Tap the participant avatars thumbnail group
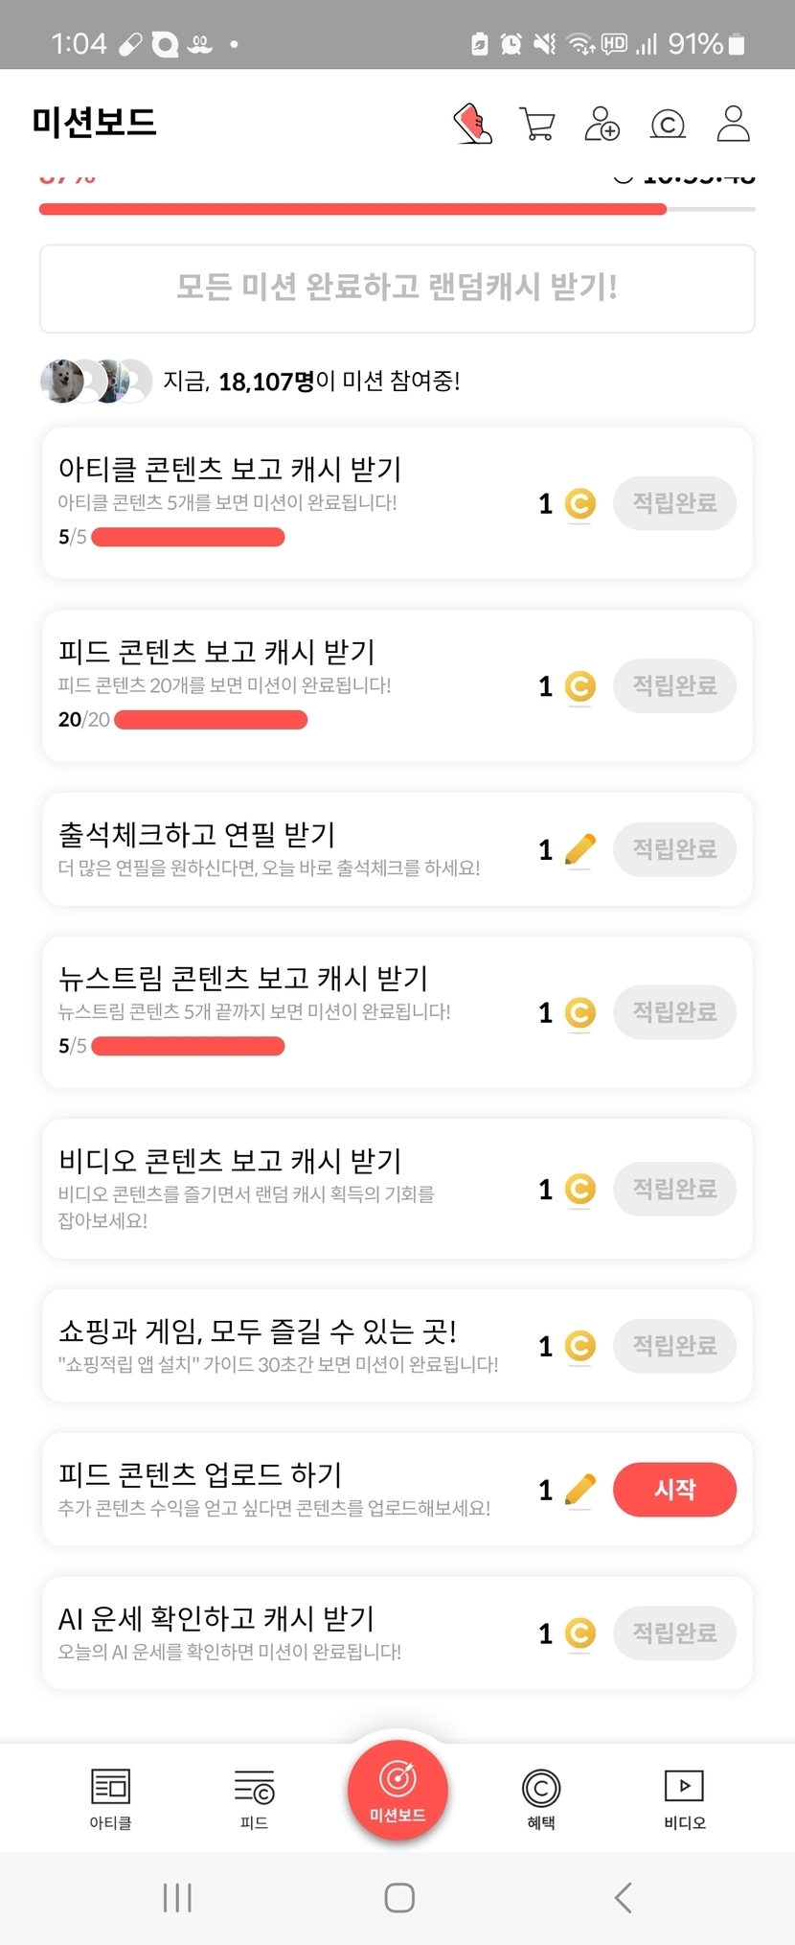This screenshot has height=1945, width=795. [96, 382]
